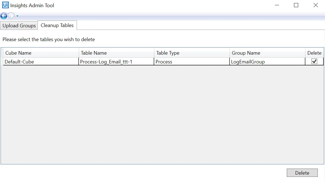This screenshot has width=325, height=181.
Task: Sort by the Table Name column header
Action: coord(117,53)
